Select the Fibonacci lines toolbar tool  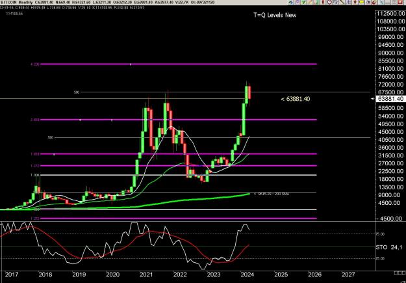tap(349, 3)
